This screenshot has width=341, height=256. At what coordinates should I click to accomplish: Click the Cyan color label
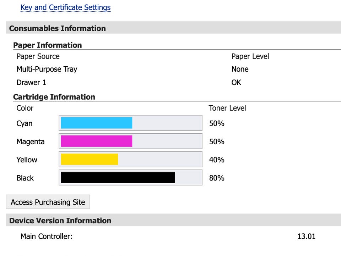point(25,123)
